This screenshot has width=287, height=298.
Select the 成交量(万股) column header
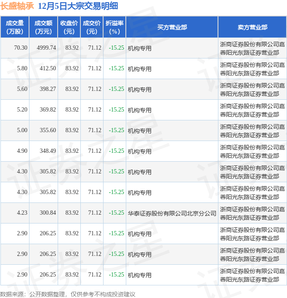pos(15,27)
